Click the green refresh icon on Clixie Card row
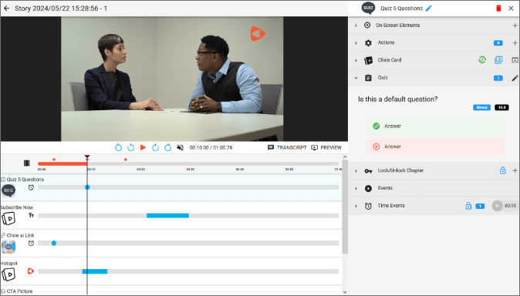The image size is (520, 296). coord(482,60)
